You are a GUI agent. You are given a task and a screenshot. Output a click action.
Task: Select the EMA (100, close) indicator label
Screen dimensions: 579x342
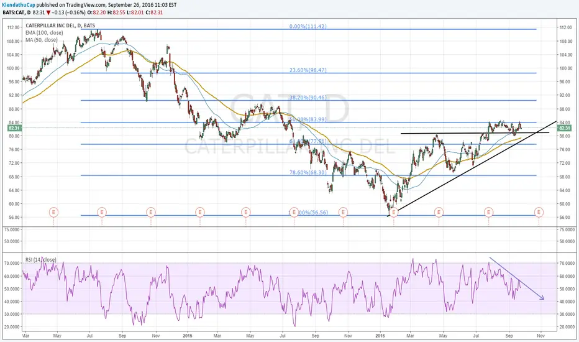tap(44, 33)
